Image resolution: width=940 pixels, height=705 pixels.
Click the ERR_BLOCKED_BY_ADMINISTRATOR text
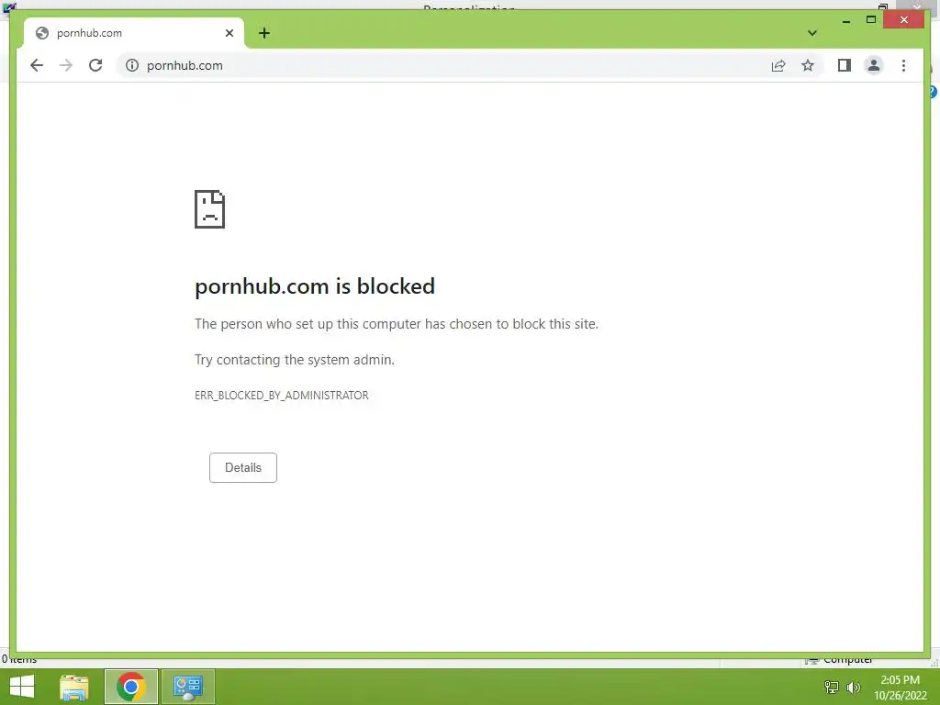click(x=282, y=395)
